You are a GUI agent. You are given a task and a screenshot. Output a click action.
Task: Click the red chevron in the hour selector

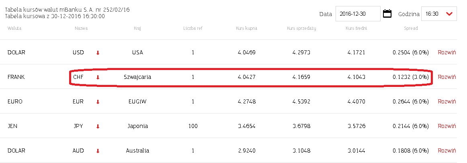click(x=449, y=14)
